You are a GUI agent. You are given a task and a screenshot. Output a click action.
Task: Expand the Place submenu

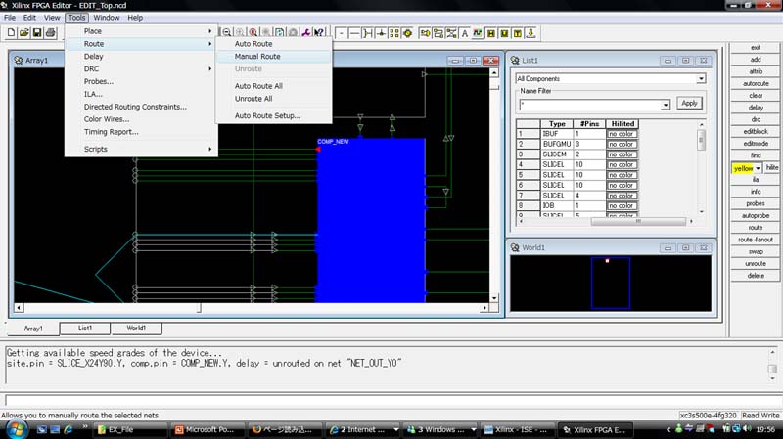(141, 31)
